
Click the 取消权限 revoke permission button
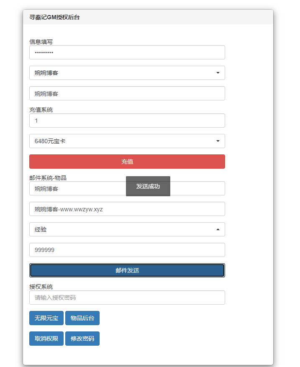(x=46, y=339)
